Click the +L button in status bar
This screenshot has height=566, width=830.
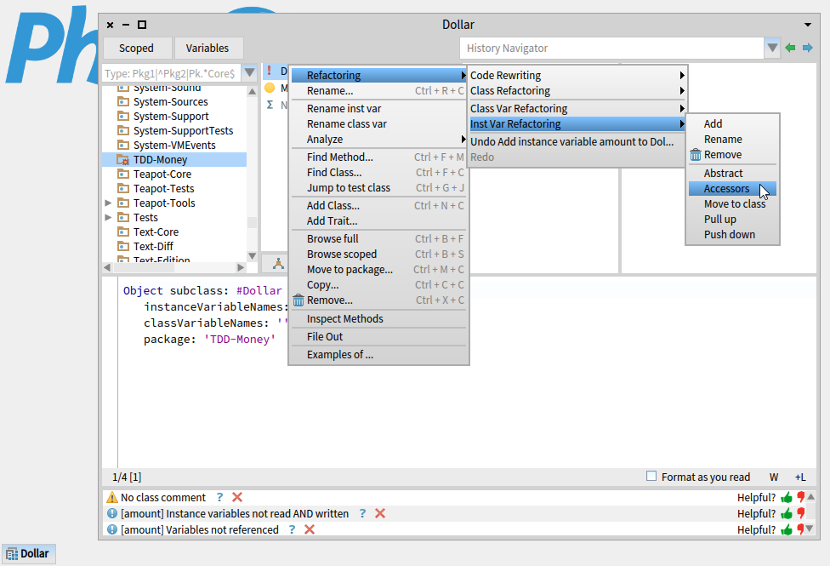tap(800, 477)
